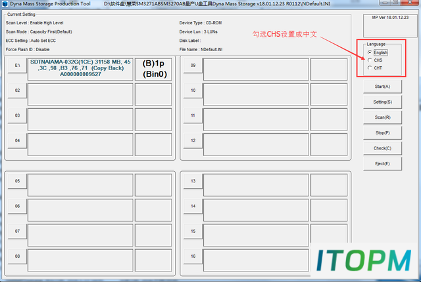This screenshot has width=421, height=282.
Task: Click the Stop(P) button
Action: (x=382, y=132)
